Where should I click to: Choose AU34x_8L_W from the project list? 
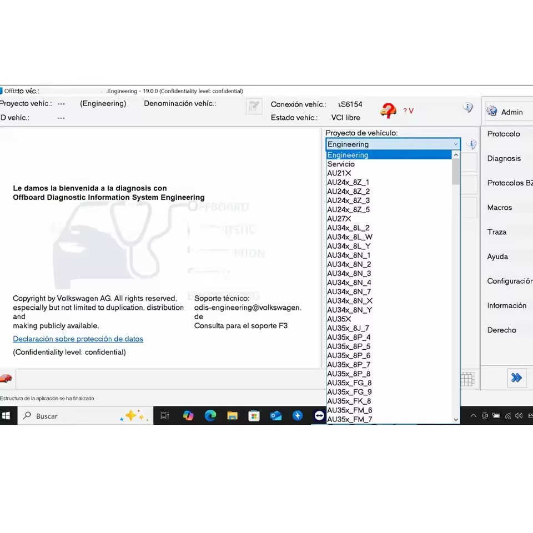coord(389,237)
